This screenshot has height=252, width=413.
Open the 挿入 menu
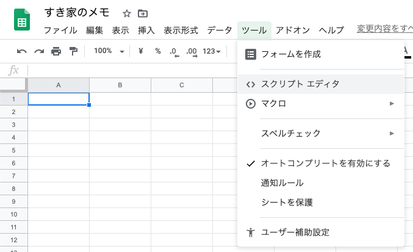pyautogui.click(x=146, y=31)
